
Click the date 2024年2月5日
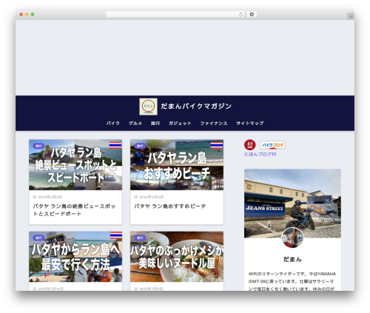click(151, 197)
